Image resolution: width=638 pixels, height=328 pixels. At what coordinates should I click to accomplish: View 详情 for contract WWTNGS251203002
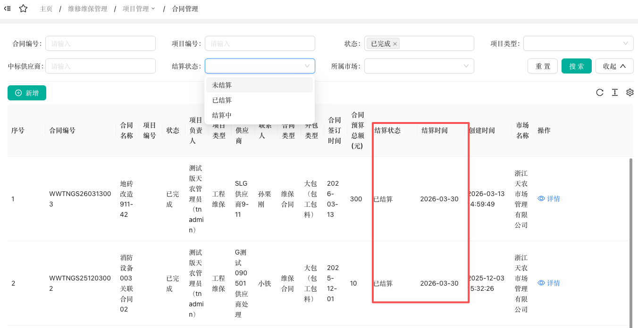(549, 283)
